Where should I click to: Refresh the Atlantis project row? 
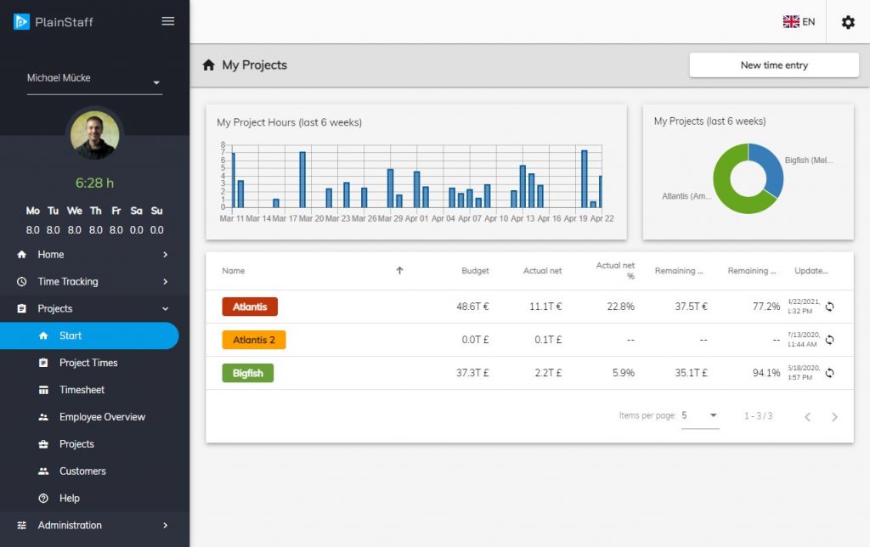pos(829,307)
